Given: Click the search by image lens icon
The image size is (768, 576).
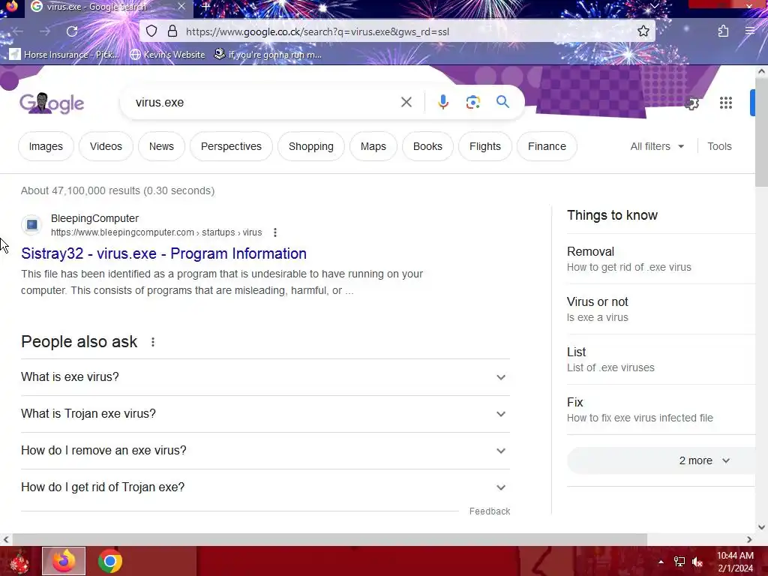Looking at the screenshot, I should tap(472, 102).
